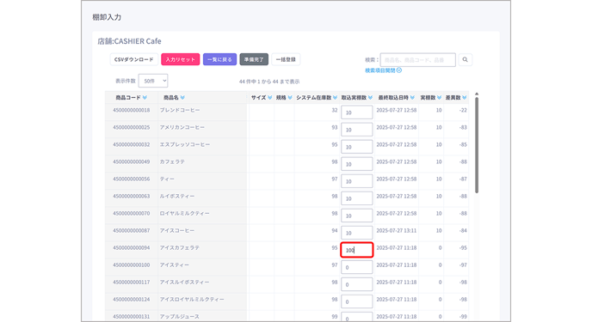Click 一括登録 button
This screenshot has width=592, height=322.
pyautogui.click(x=286, y=59)
